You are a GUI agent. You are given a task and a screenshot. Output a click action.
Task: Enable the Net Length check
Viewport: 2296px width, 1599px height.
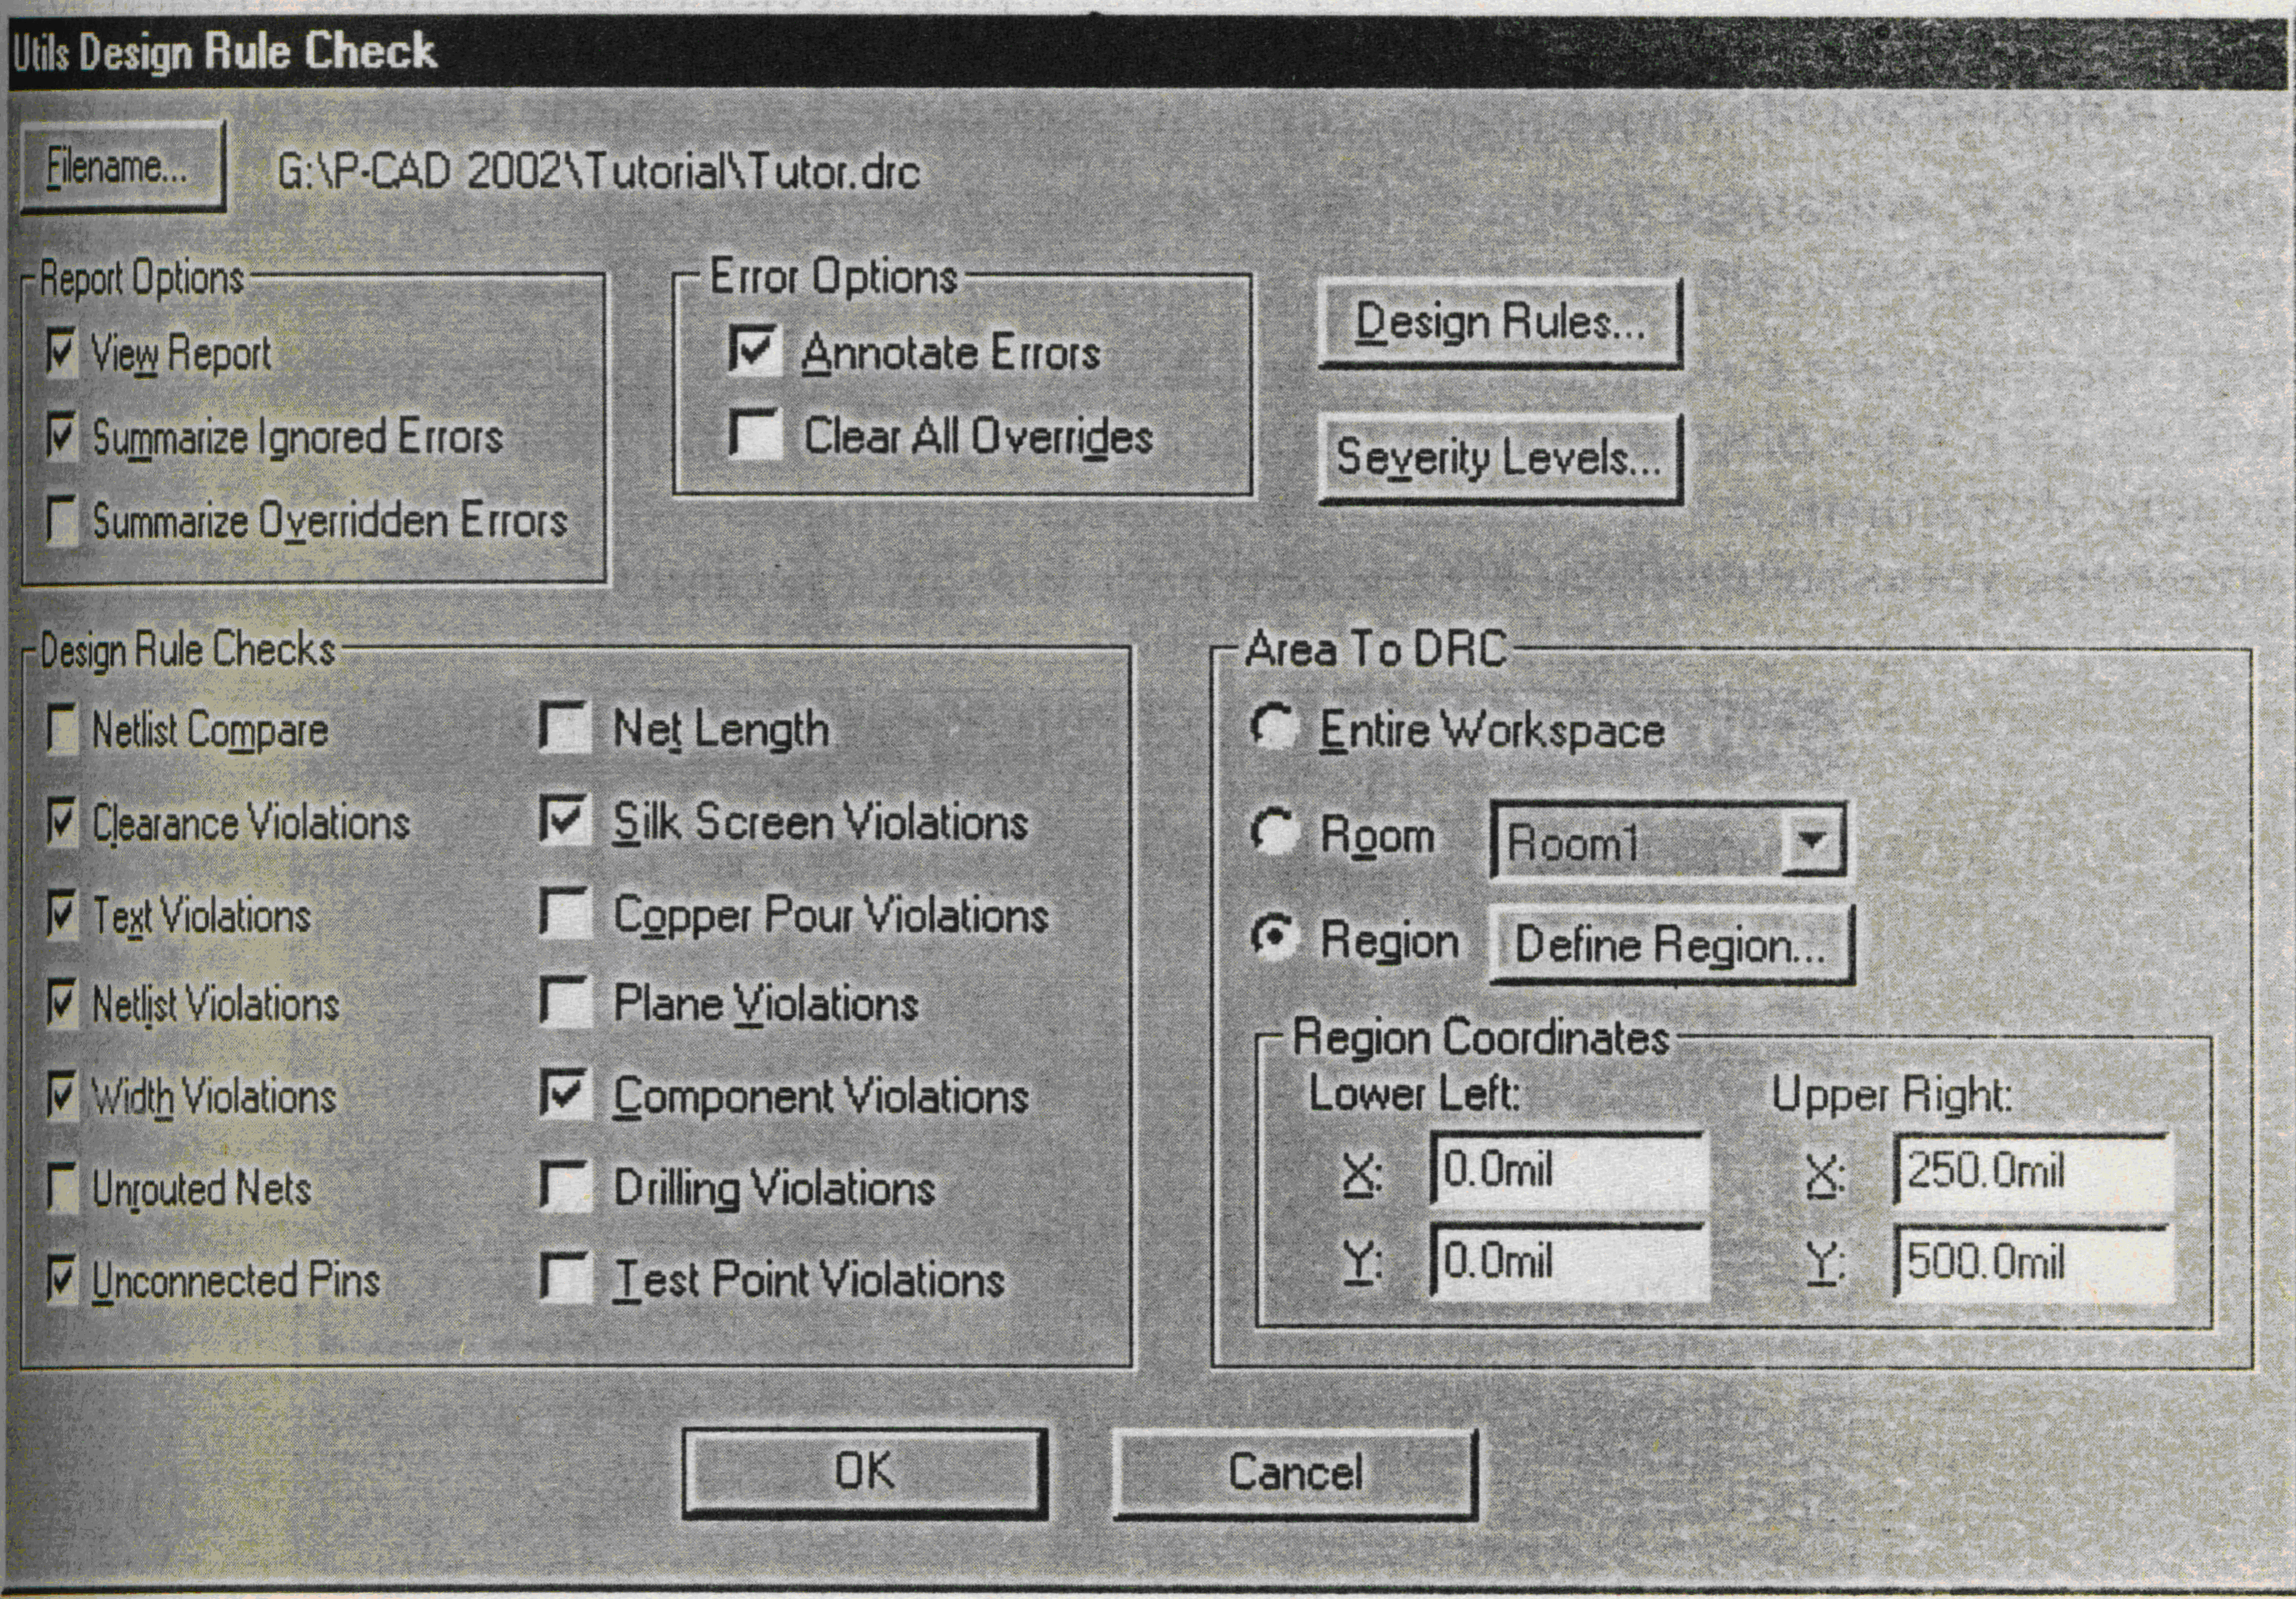[x=565, y=726]
